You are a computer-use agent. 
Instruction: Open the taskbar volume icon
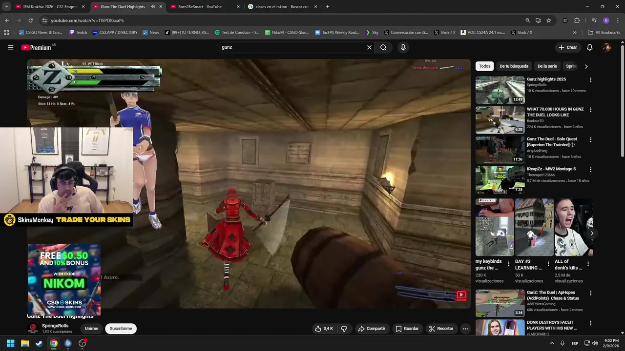595,343
